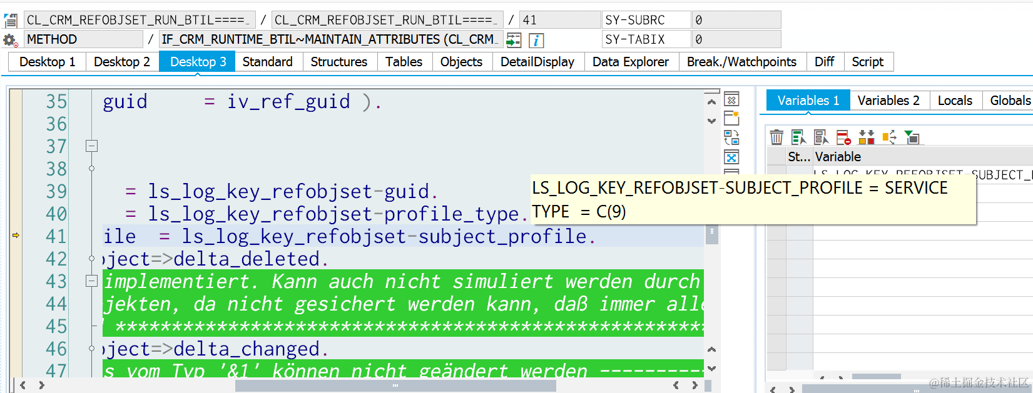
Task: Click the navigate-to-current-statement icon beside the method field
Action: pyautogui.click(x=514, y=40)
